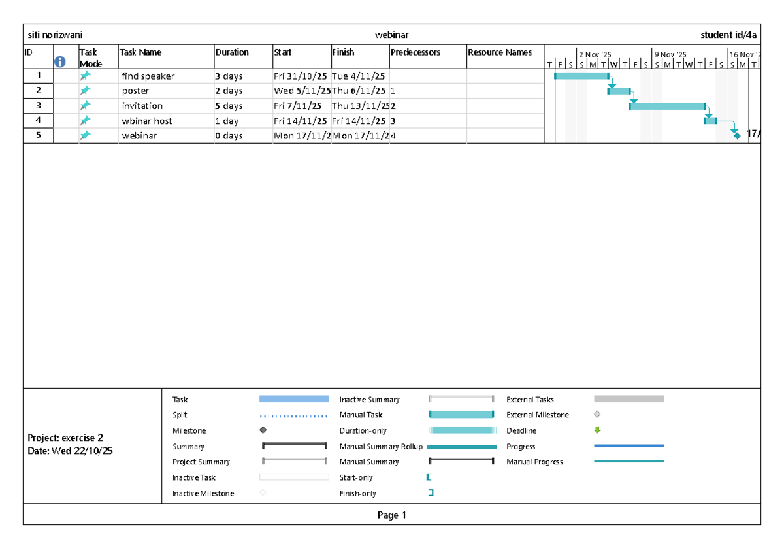Click the '0 days' duration cell
This screenshot has height=548, width=784.
pyautogui.click(x=244, y=136)
